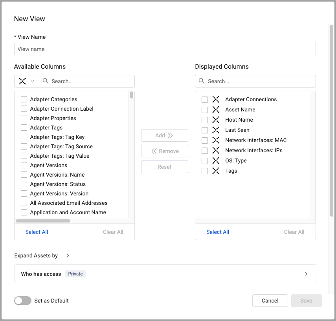Click Select All under Available Columns

(x=37, y=232)
